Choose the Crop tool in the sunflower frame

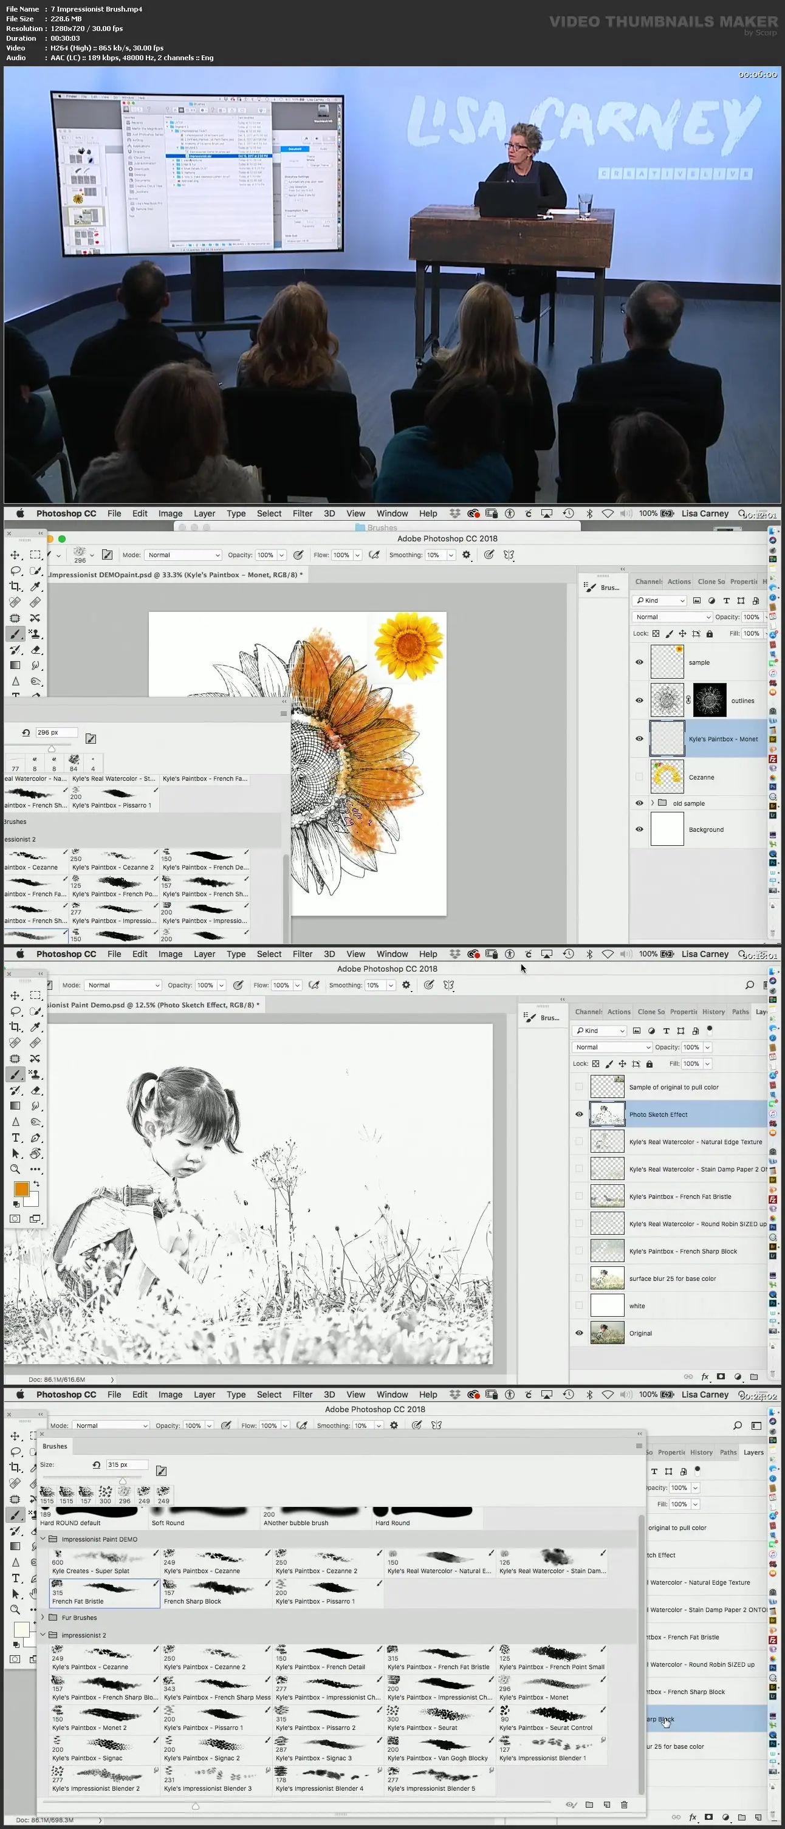15,586
